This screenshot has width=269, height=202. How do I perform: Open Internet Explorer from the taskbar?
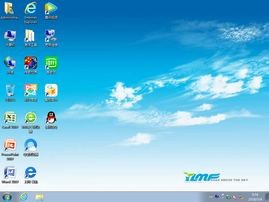tap(24, 197)
